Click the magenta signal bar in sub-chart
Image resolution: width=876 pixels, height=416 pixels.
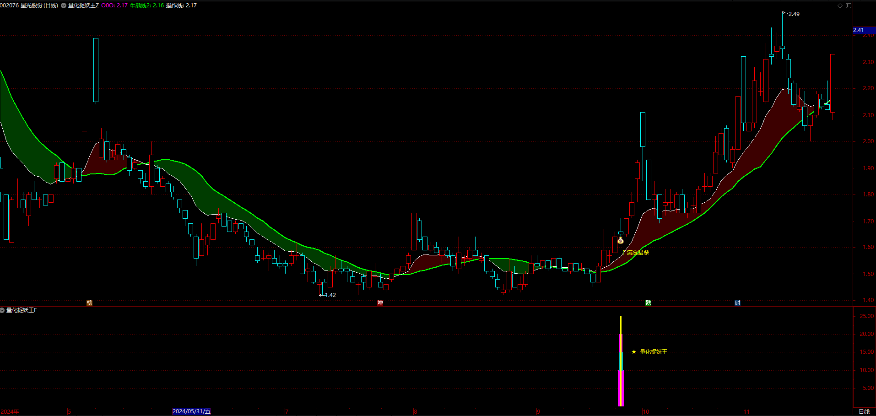(x=621, y=388)
